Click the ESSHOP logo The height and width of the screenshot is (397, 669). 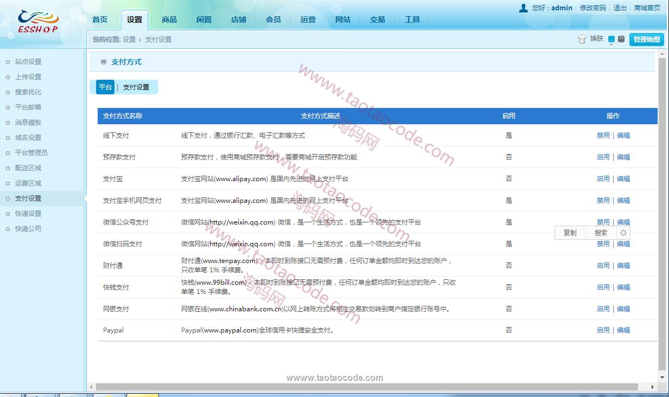(37, 22)
